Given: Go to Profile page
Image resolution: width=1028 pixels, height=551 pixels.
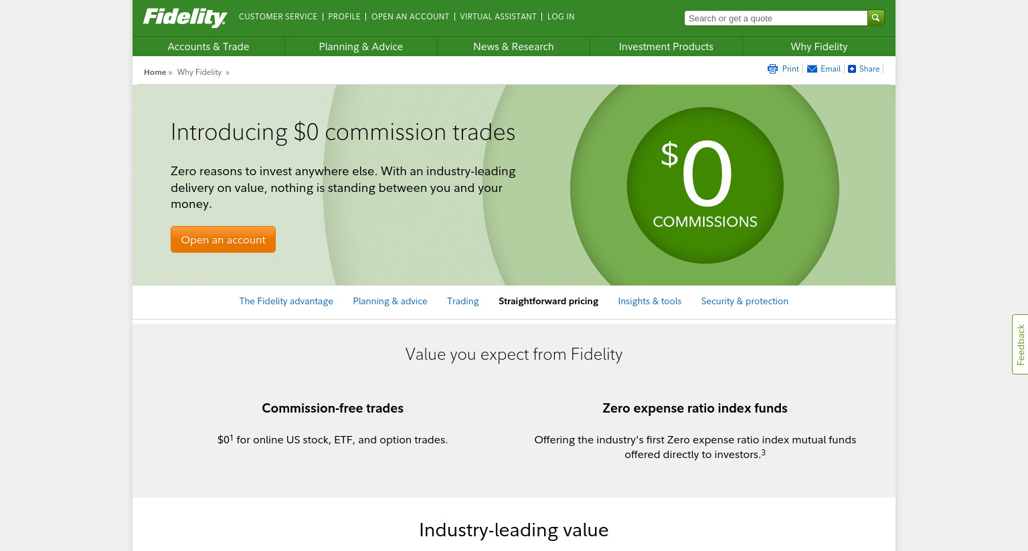Looking at the screenshot, I should coord(344,17).
